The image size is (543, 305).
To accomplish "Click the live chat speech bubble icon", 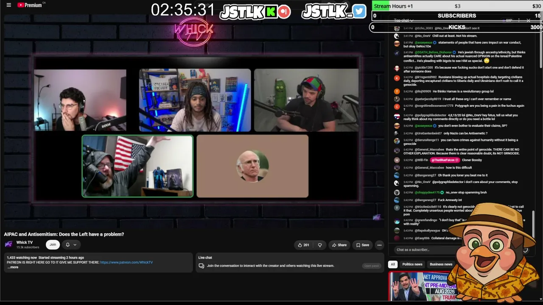I will click(x=202, y=266).
